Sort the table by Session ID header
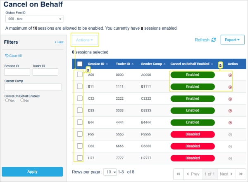Screen dimensions: 248x182 point(98,64)
